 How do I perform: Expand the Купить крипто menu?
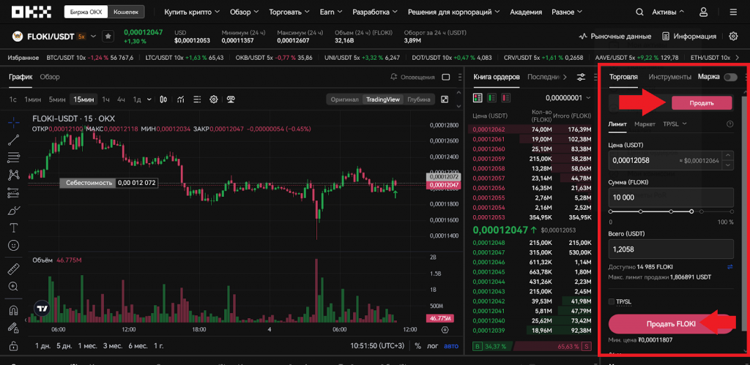[x=192, y=12]
